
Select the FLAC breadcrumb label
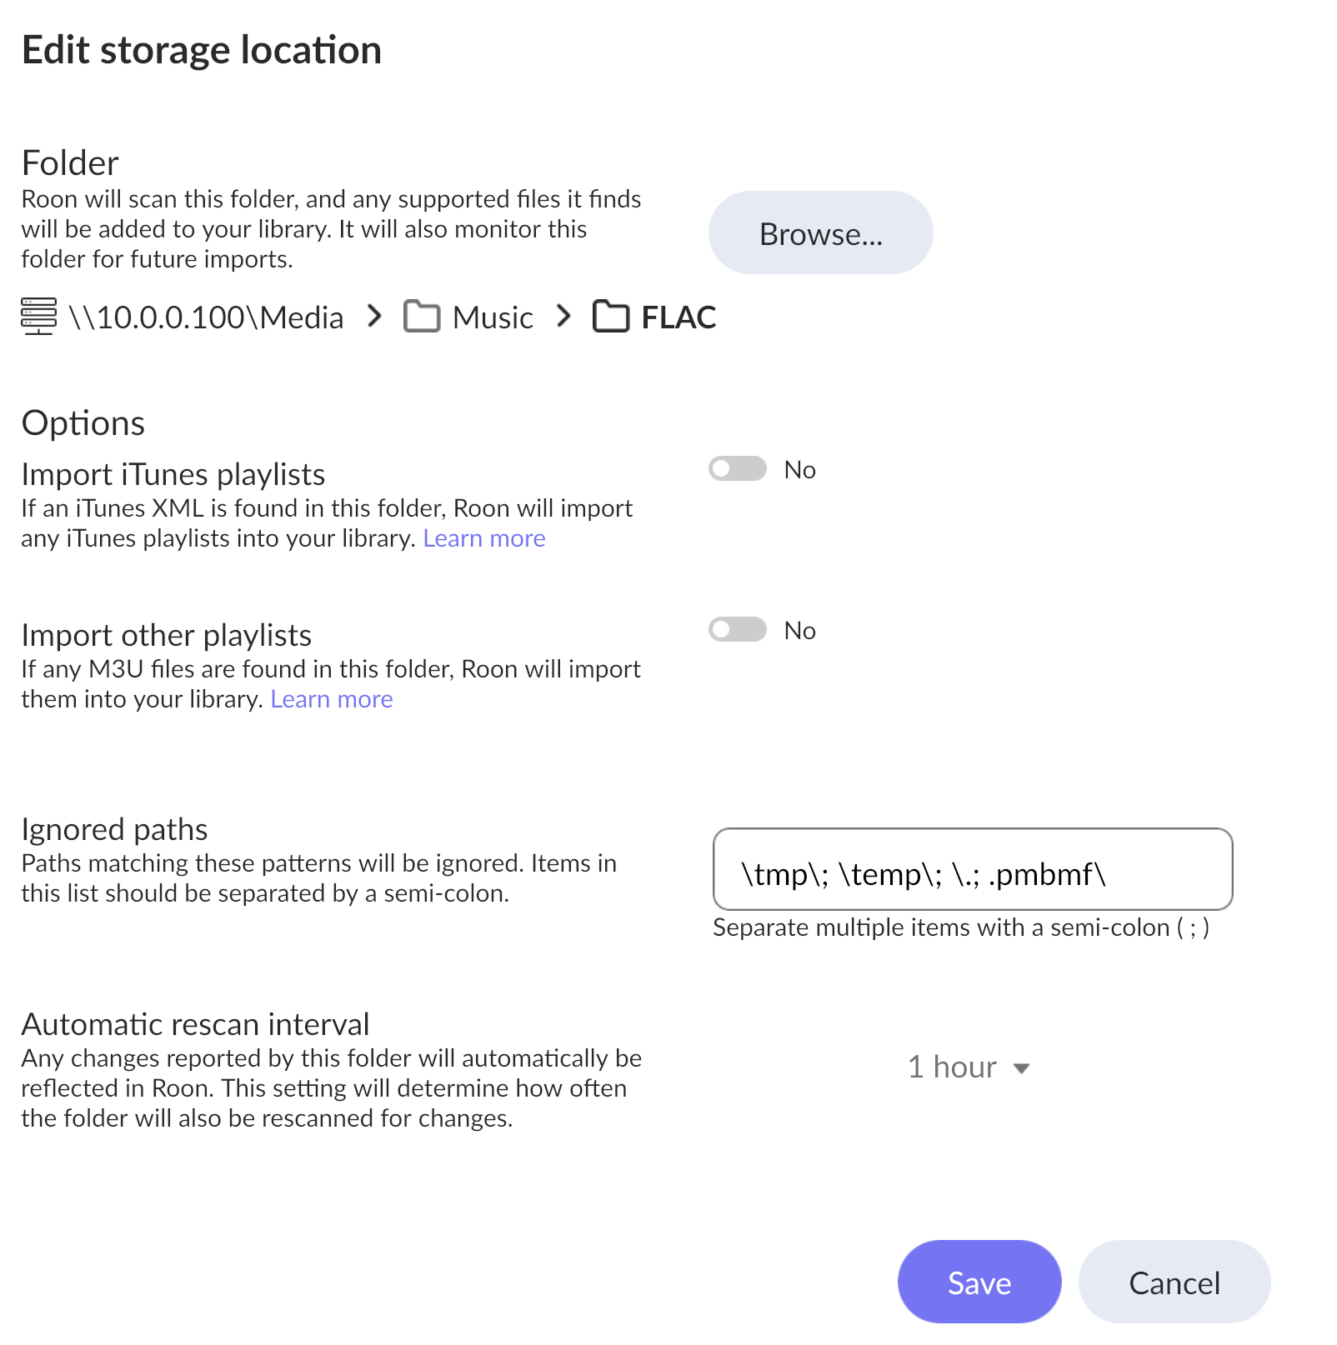click(679, 317)
